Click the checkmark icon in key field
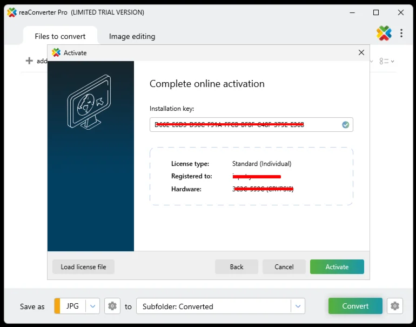The width and height of the screenshot is (416, 327). pos(345,125)
